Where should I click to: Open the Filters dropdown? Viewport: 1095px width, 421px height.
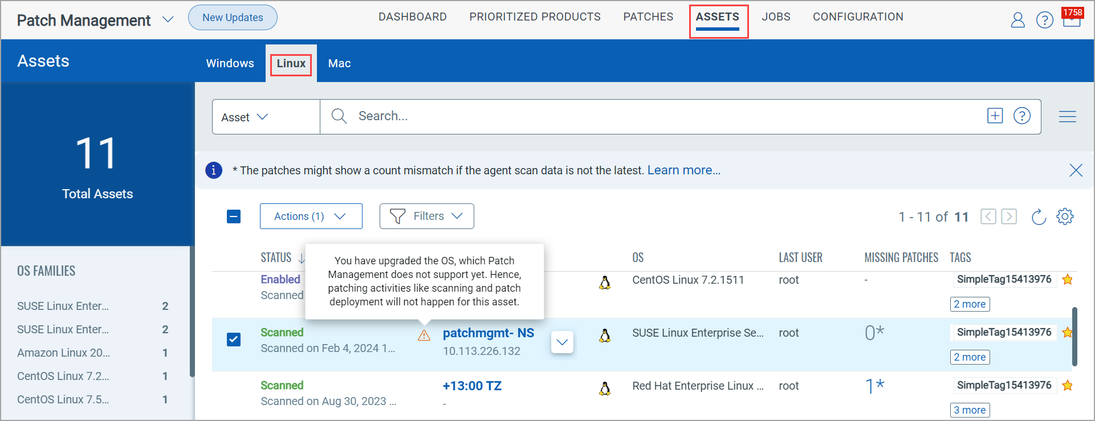pos(427,216)
